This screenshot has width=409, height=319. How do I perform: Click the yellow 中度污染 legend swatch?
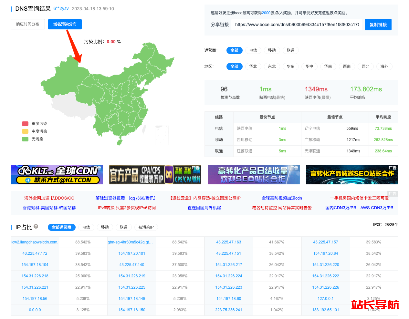[25, 131]
